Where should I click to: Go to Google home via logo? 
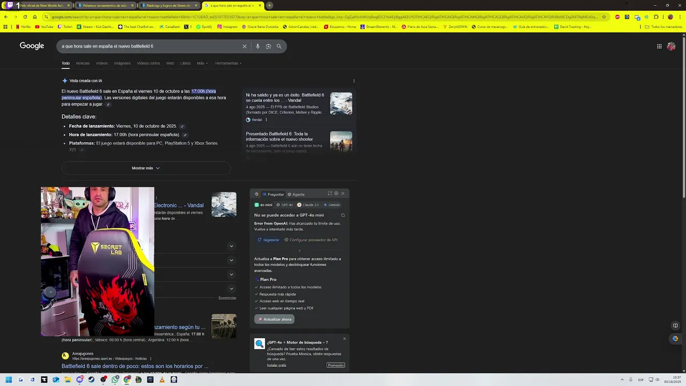point(32,46)
